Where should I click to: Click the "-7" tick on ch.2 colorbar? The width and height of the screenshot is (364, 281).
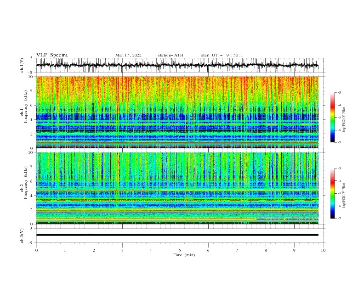(x=339, y=218)
